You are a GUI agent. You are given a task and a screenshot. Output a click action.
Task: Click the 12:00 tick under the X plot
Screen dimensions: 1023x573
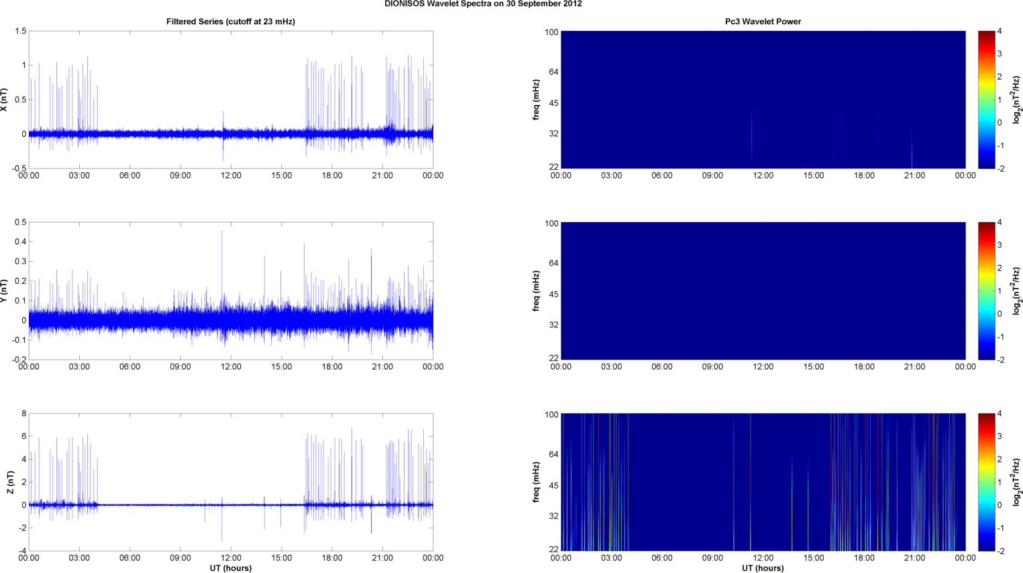pos(231,176)
